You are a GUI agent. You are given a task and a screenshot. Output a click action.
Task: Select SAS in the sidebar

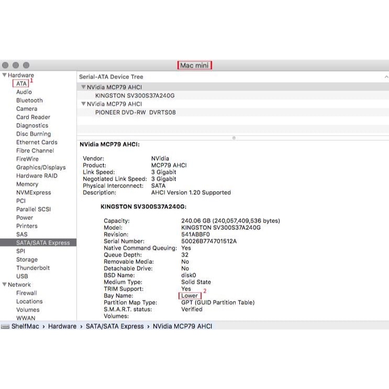[x=22, y=235]
